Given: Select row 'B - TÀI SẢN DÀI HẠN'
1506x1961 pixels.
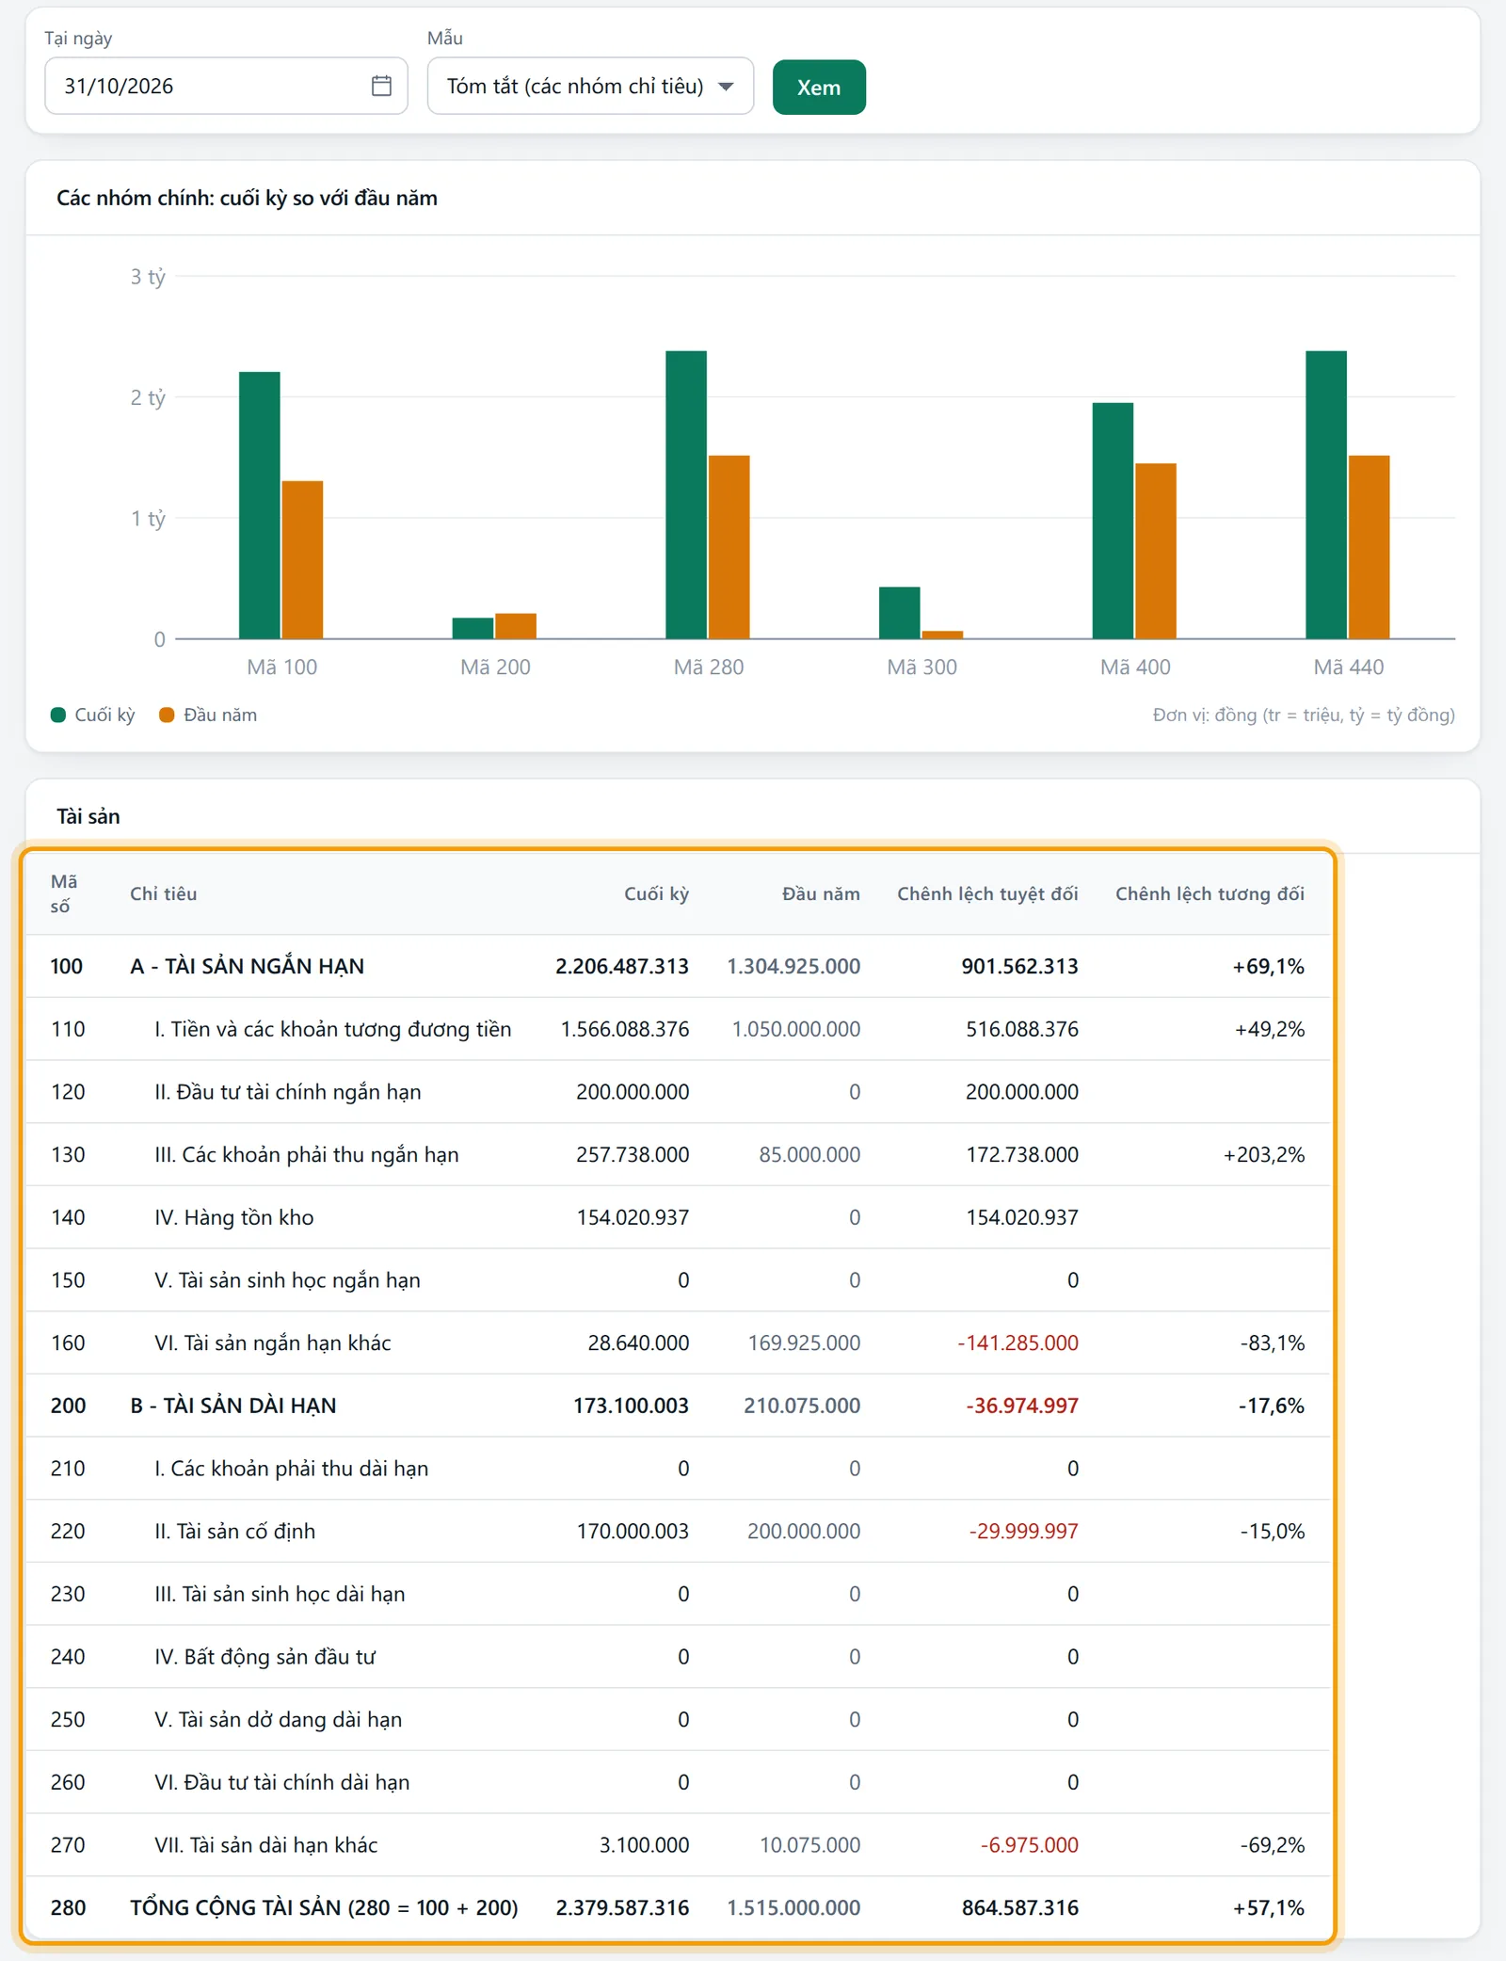Looking at the screenshot, I should [x=678, y=1406].
